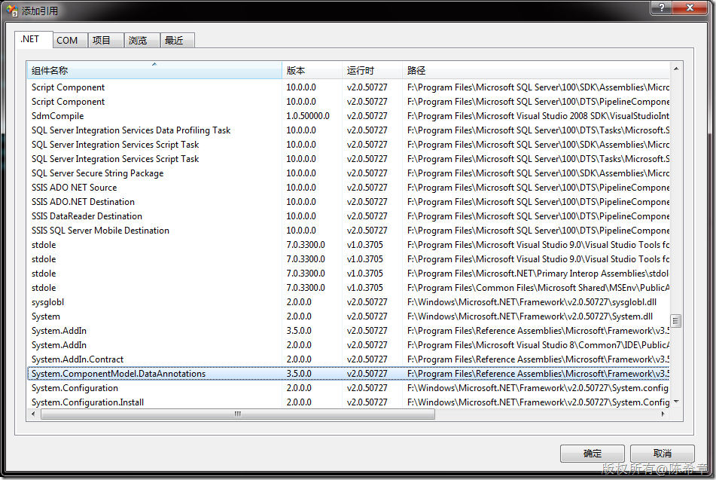Click the vertical scrollbar down arrow

(x=676, y=402)
